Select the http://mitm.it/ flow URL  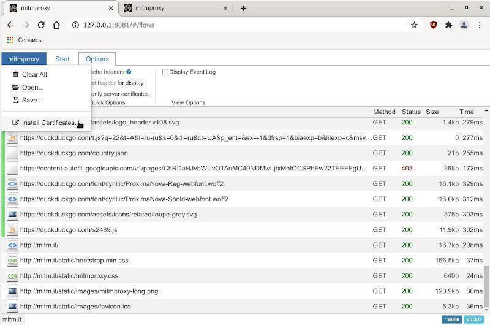pyautogui.click(x=39, y=245)
